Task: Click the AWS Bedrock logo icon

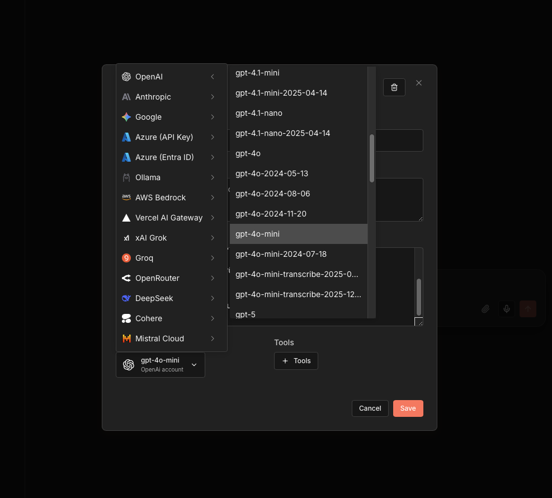Action: coord(126,198)
